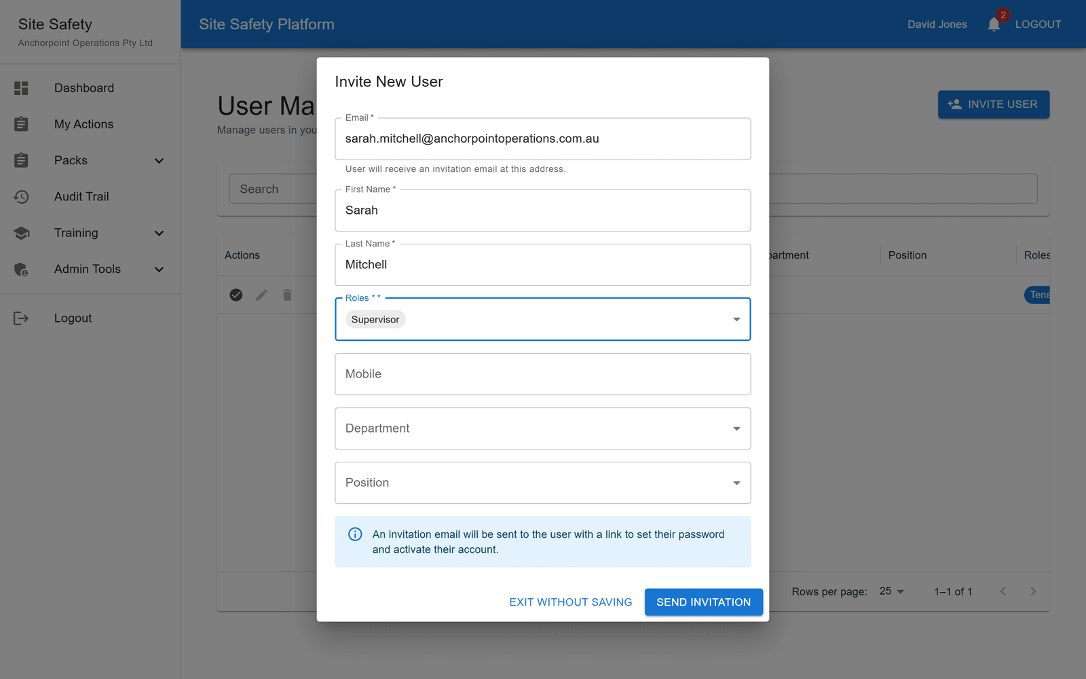Click the Training graduation cap icon

pyautogui.click(x=21, y=233)
